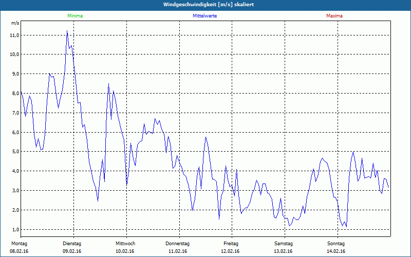Screen dimensions: 411x257
Task: Click the chart title Windgeschwindigkeit [m/s] skaliert
Action: click(x=209, y=5)
